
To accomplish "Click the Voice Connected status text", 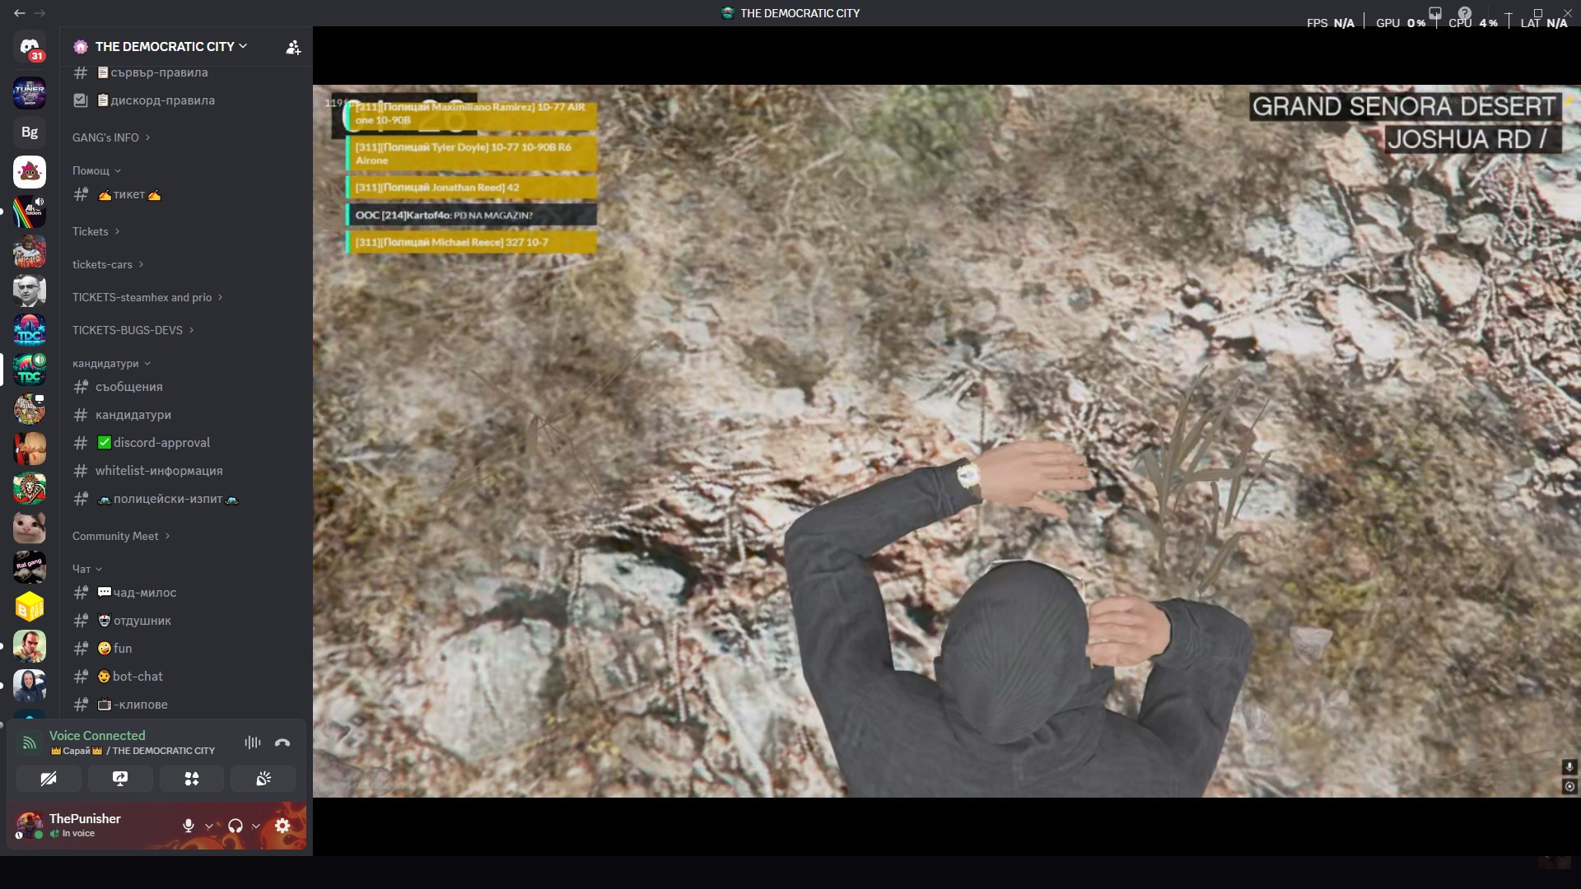I will tap(97, 736).
